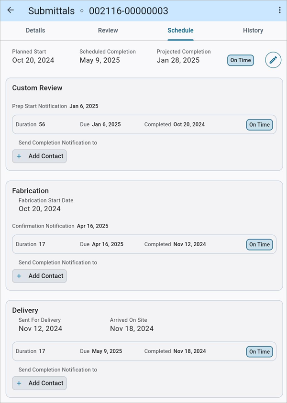287x403 pixels.
Task: Click the Fabrication Start Date value Oct 20, 2024
Action: [x=40, y=209]
